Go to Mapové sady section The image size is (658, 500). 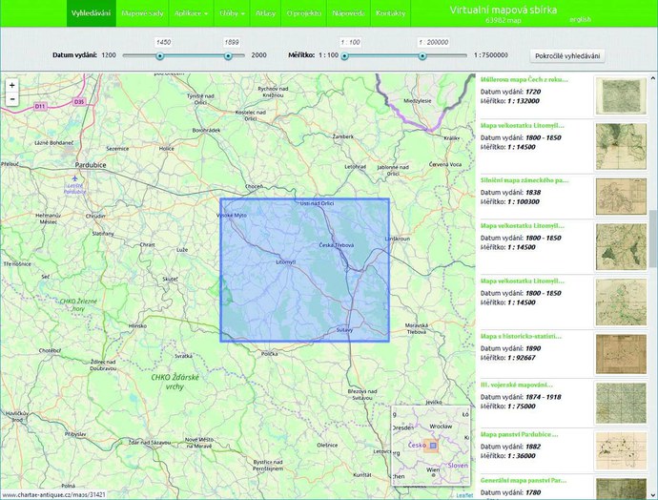tap(142, 14)
